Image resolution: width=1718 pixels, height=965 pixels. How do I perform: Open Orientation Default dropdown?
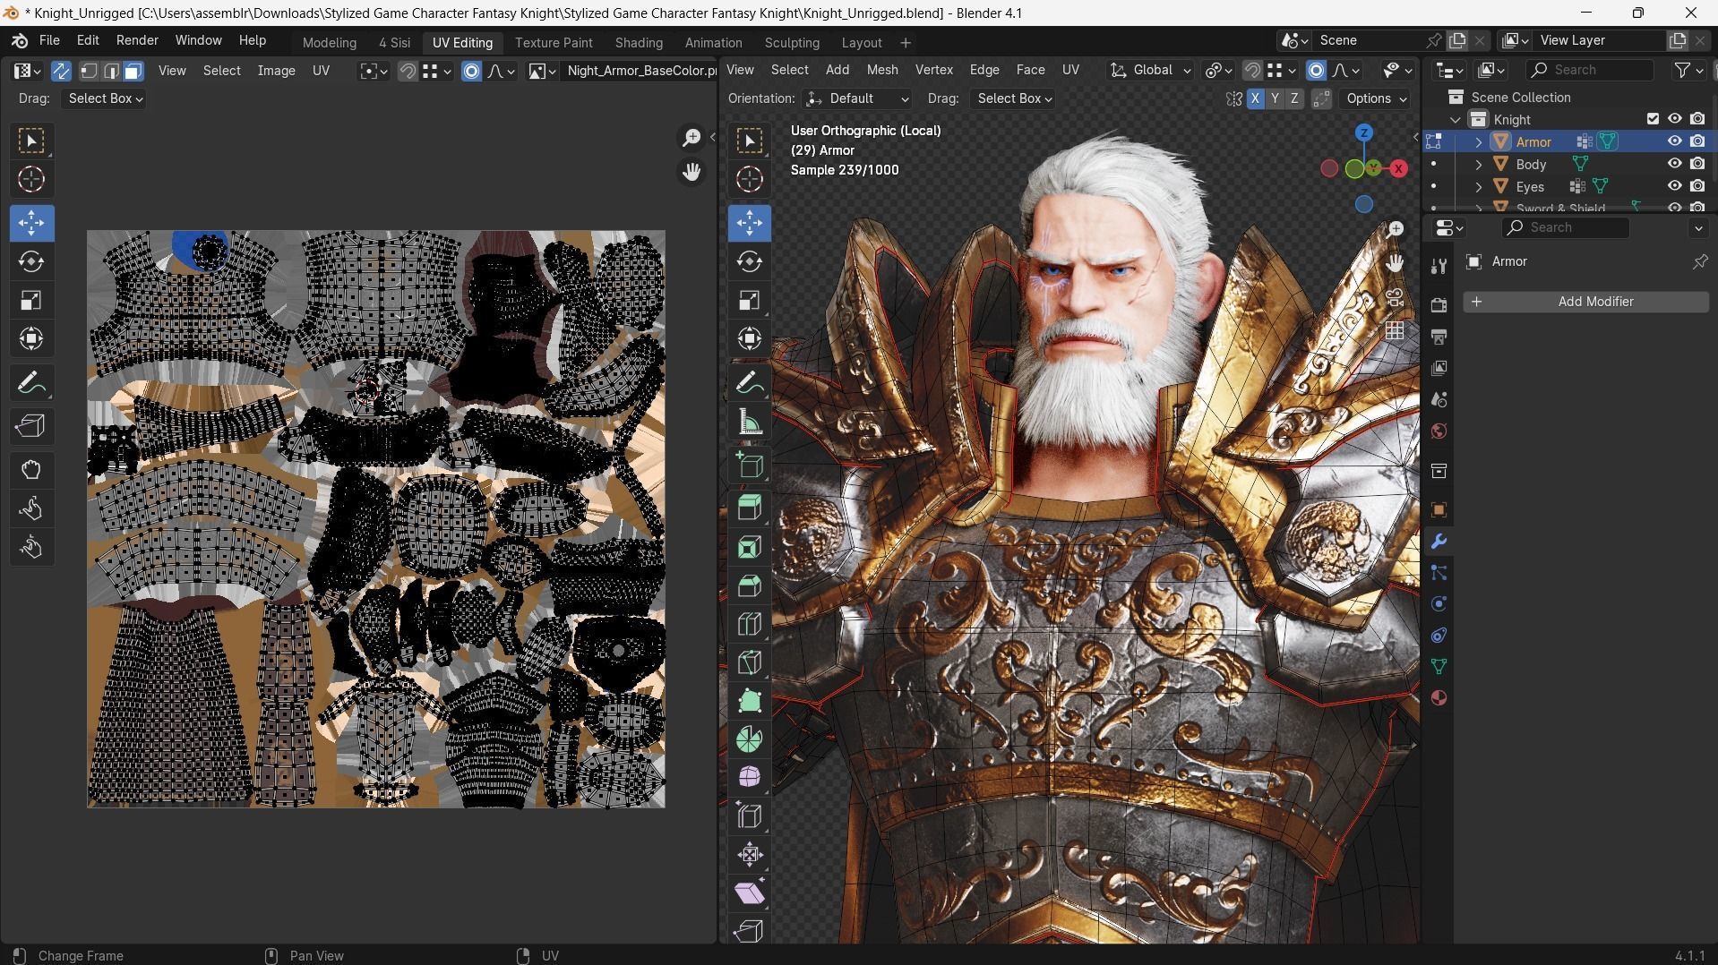tap(858, 98)
